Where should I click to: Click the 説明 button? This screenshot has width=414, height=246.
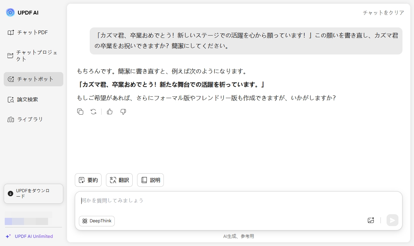click(150, 180)
